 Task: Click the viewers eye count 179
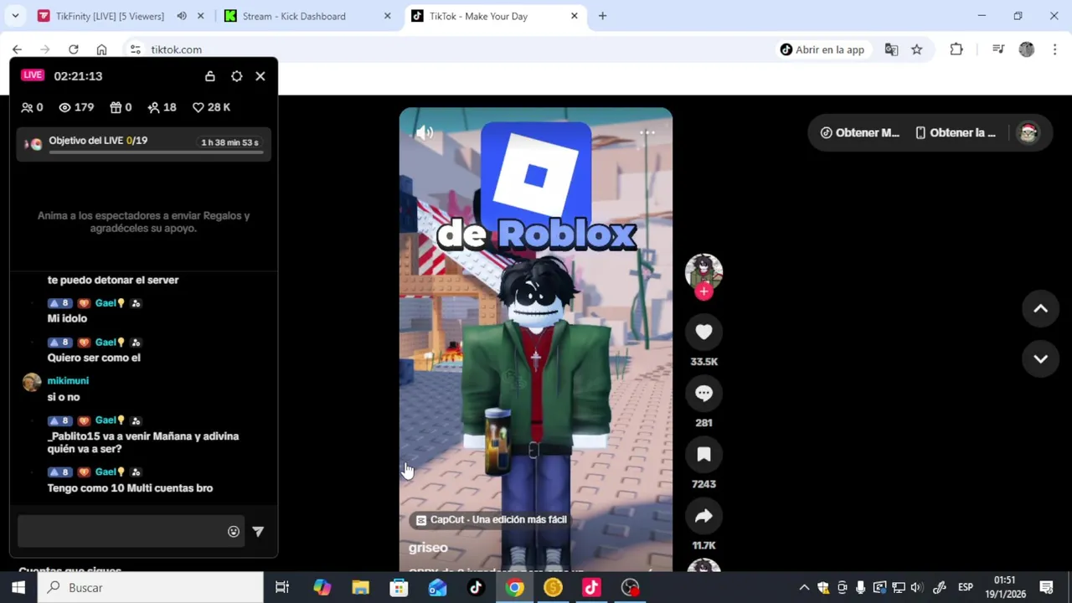tap(76, 107)
